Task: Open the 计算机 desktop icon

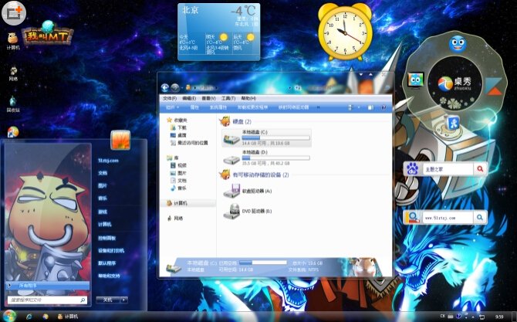Action: tap(13, 41)
